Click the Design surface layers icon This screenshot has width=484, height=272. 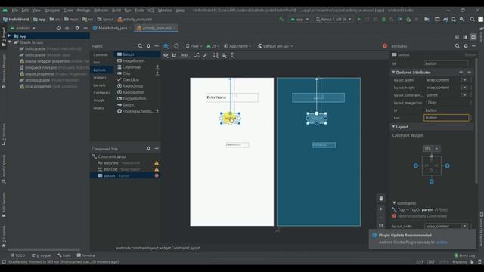coord(166,46)
